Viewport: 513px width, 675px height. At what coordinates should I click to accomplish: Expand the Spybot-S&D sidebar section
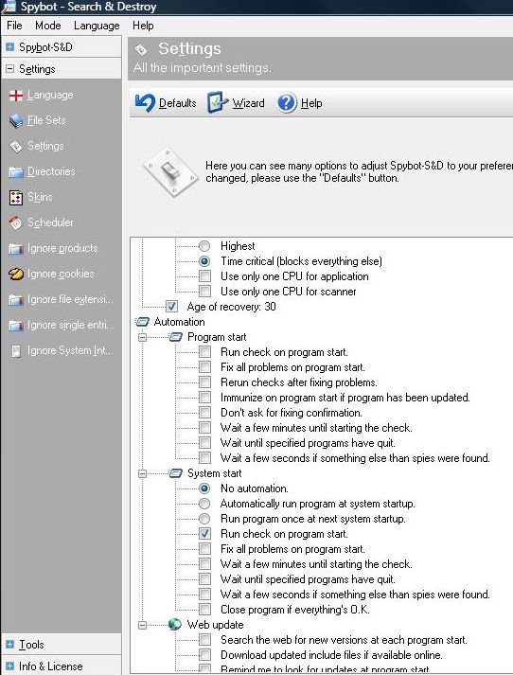(9, 46)
